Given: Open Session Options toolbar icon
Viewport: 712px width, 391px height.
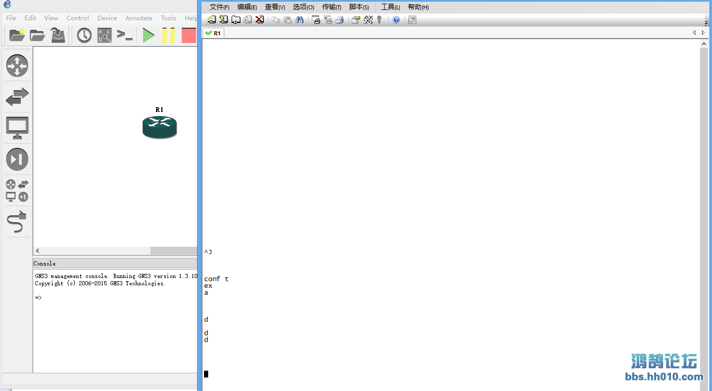Looking at the screenshot, I should (356, 20).
